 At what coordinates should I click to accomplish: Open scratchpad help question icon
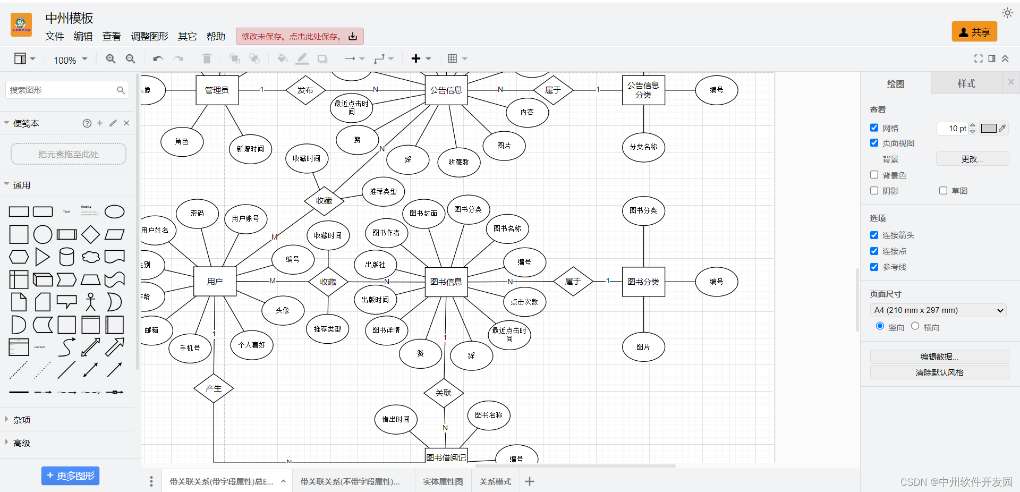point(87,123)
